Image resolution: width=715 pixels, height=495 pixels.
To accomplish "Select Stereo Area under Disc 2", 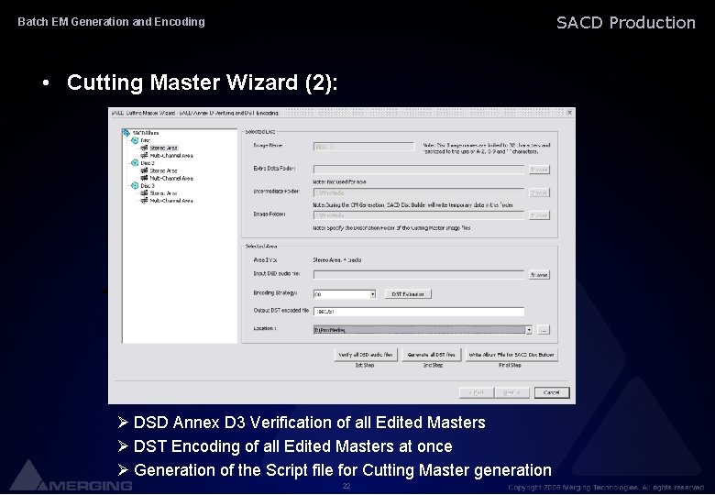I will (164, 170).
